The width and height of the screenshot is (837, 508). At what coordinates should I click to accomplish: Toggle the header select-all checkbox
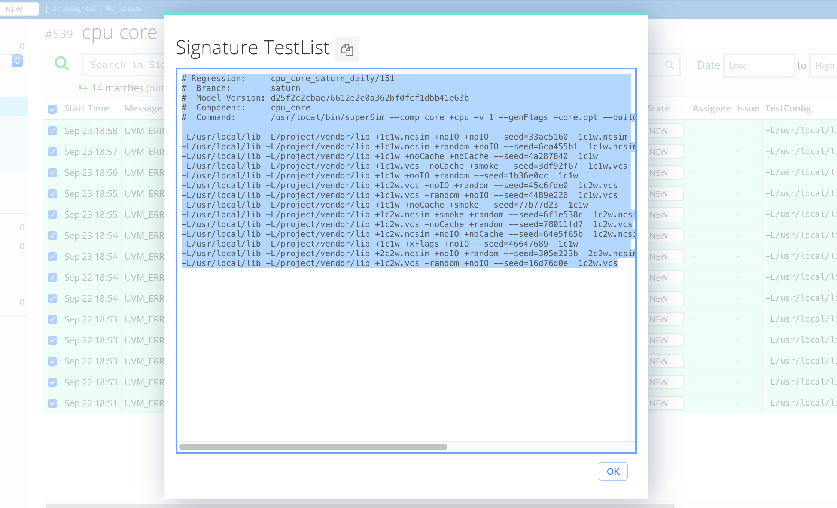(x=52, y=109)
